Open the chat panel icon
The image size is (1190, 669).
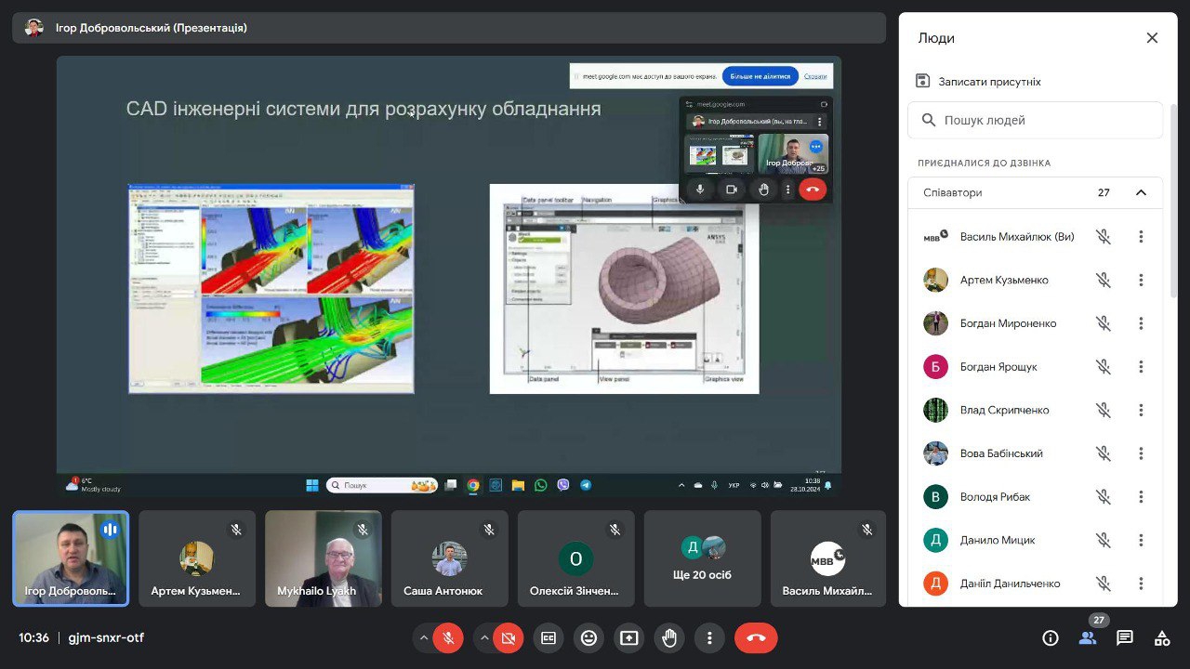[1125, 638]
